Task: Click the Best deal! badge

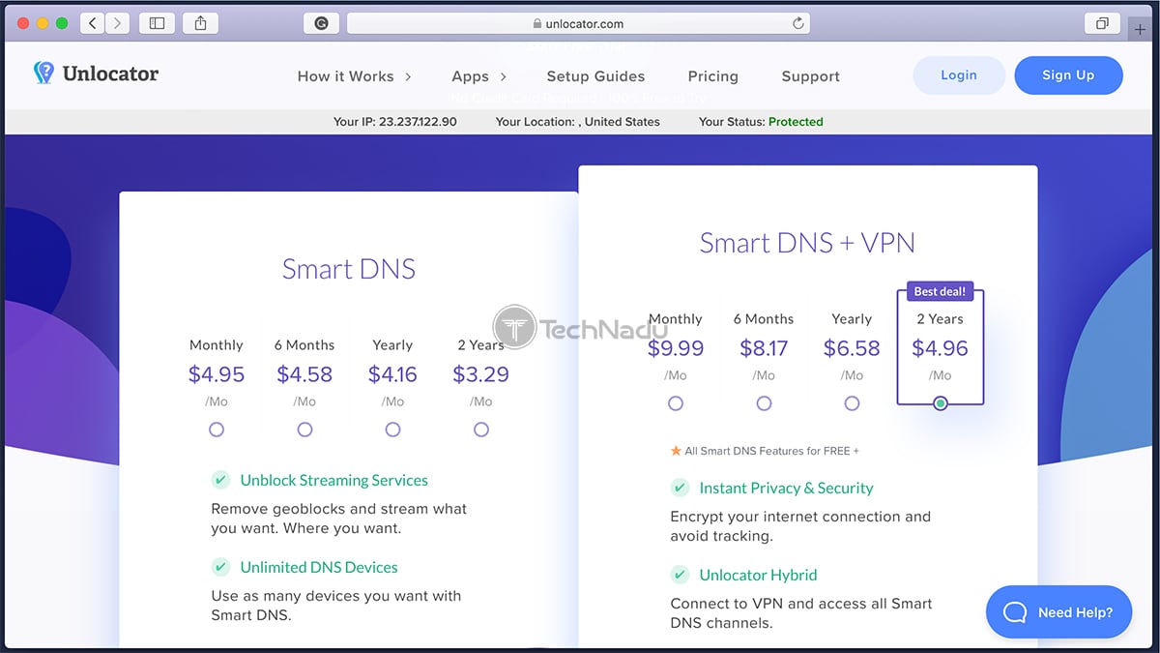Action: (x=941, y=291)
